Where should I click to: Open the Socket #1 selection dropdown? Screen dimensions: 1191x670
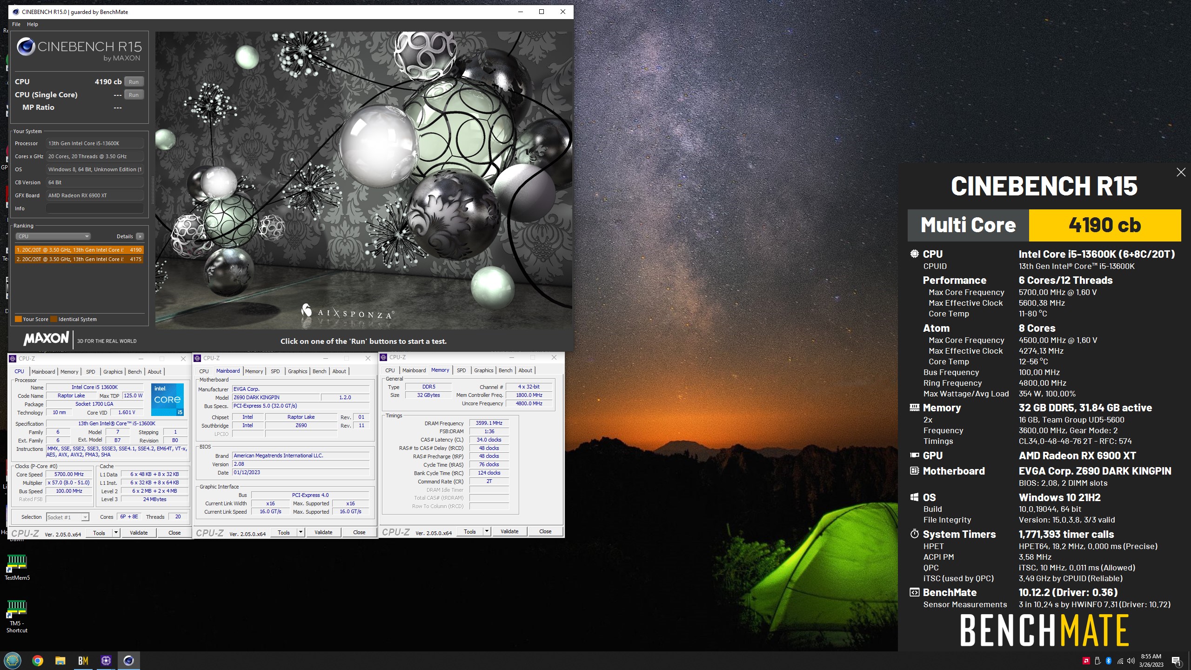67,517
